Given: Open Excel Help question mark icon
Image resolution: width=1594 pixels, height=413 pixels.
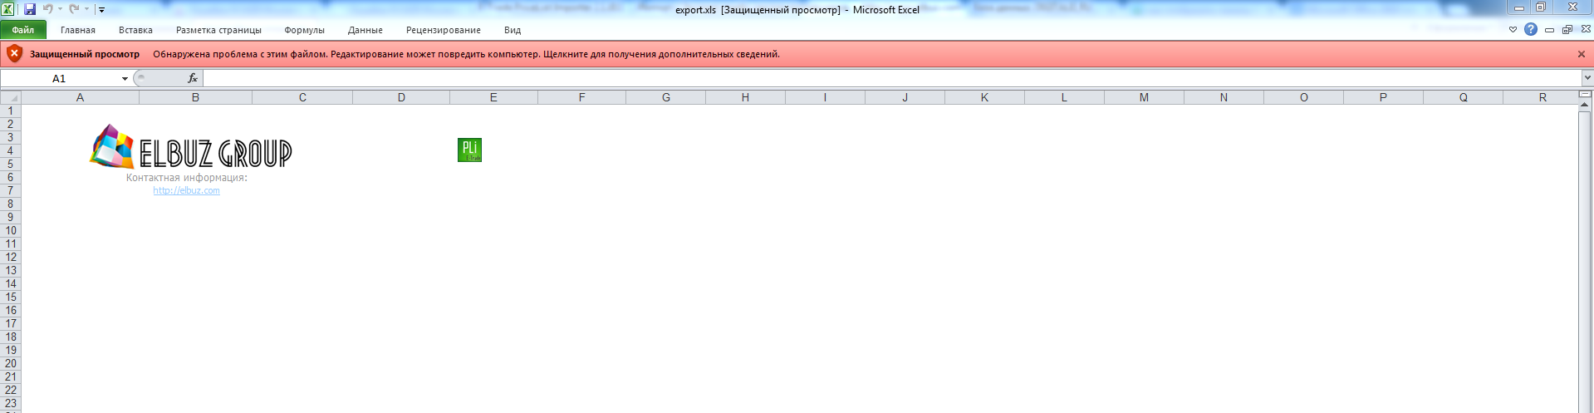Looking at the screenshot, I should (1530, 29).
